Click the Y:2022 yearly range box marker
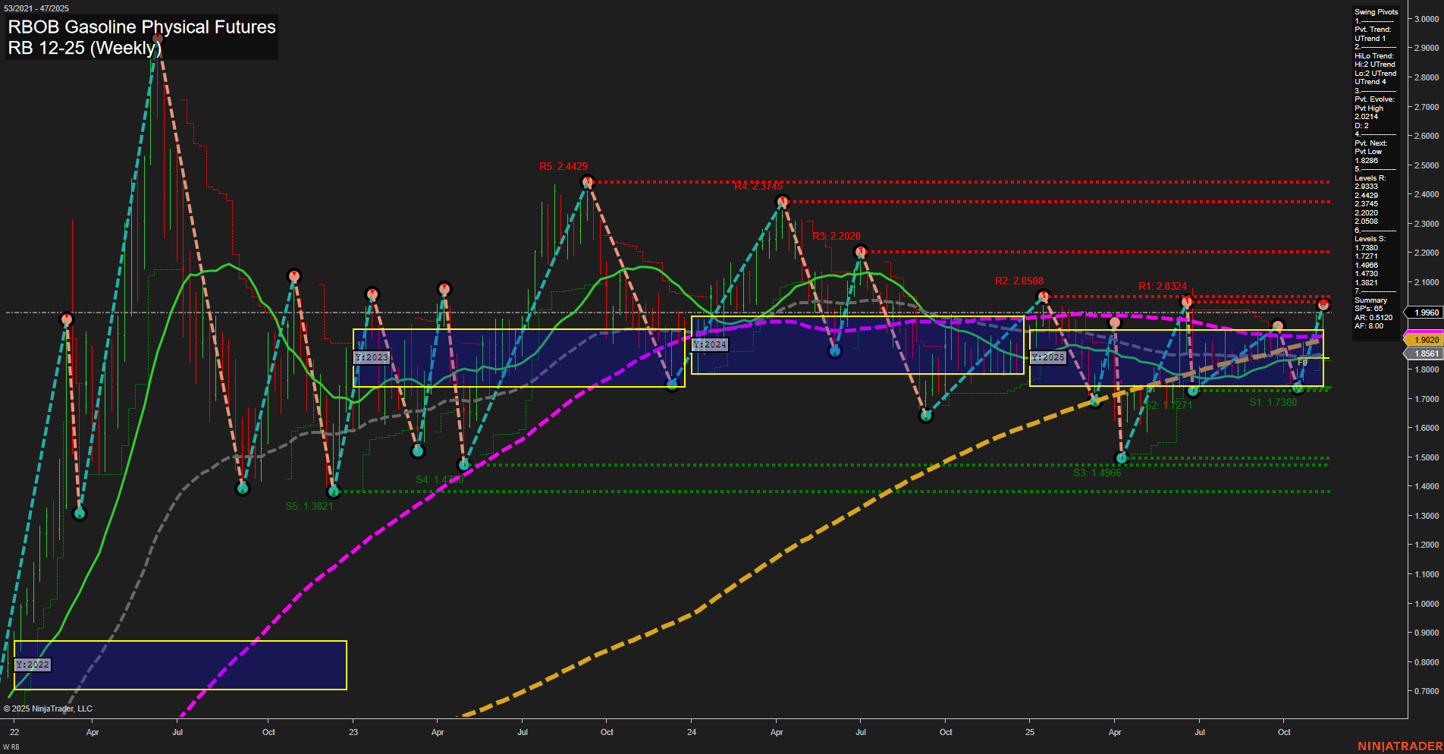This screenshot has width=1444, height=754. (x=34, y=664)
